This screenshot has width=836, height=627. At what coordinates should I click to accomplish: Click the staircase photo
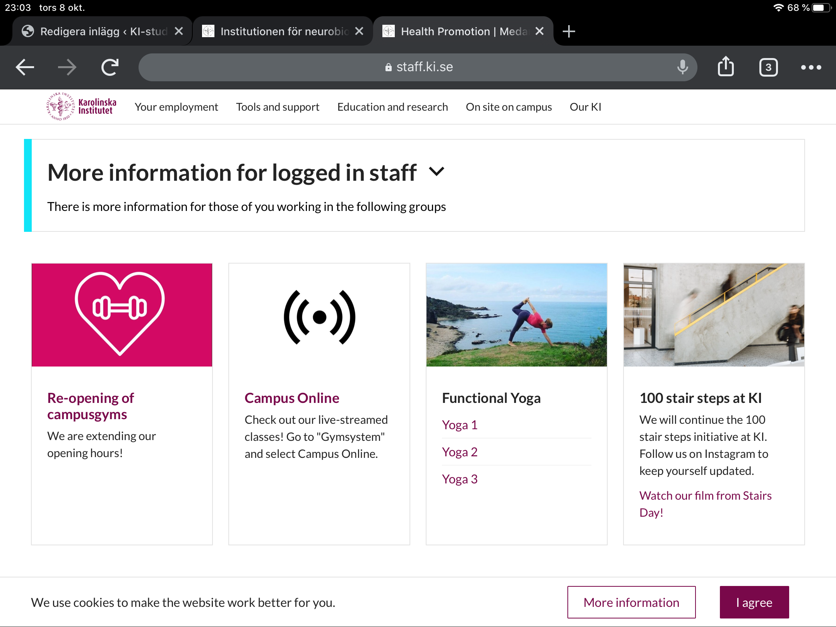[714, 315]
